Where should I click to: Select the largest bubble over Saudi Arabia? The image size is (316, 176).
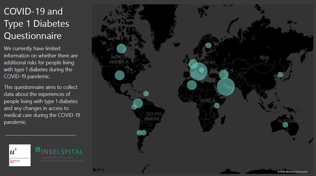pos(226,87)
